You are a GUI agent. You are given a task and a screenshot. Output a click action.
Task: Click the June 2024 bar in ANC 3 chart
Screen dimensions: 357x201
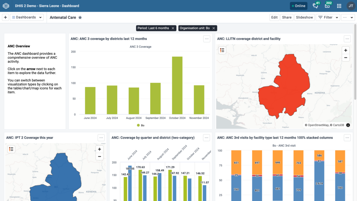[x=90, y=100]
